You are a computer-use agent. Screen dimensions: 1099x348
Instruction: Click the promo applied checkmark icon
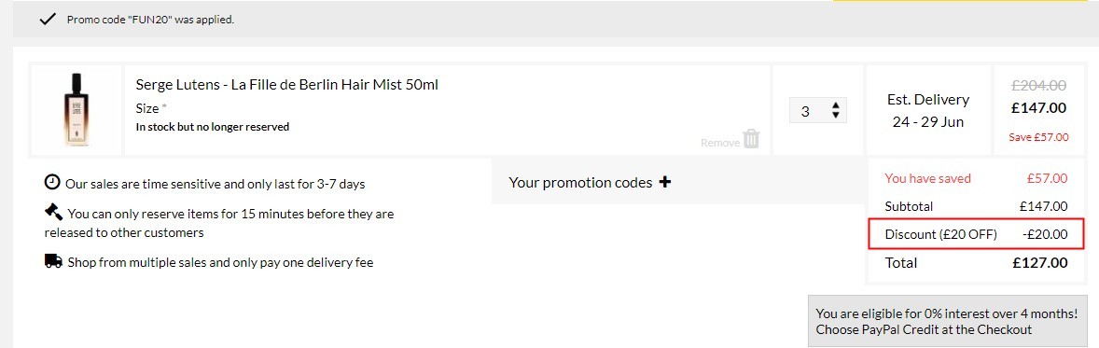47,19
